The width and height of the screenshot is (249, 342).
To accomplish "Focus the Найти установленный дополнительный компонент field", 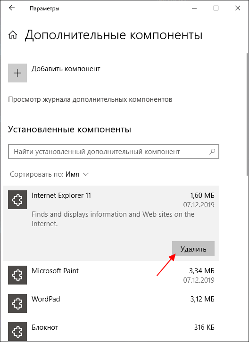I will tap(114, 151).
